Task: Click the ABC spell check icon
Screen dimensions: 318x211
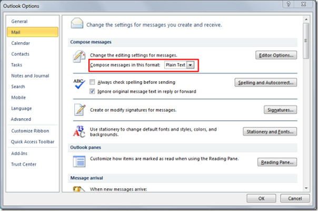Action: pyautogui.click(x=79, y=84)
